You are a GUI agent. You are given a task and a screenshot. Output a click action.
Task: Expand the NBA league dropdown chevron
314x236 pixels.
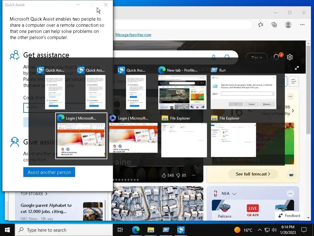[x=234, y=194]
